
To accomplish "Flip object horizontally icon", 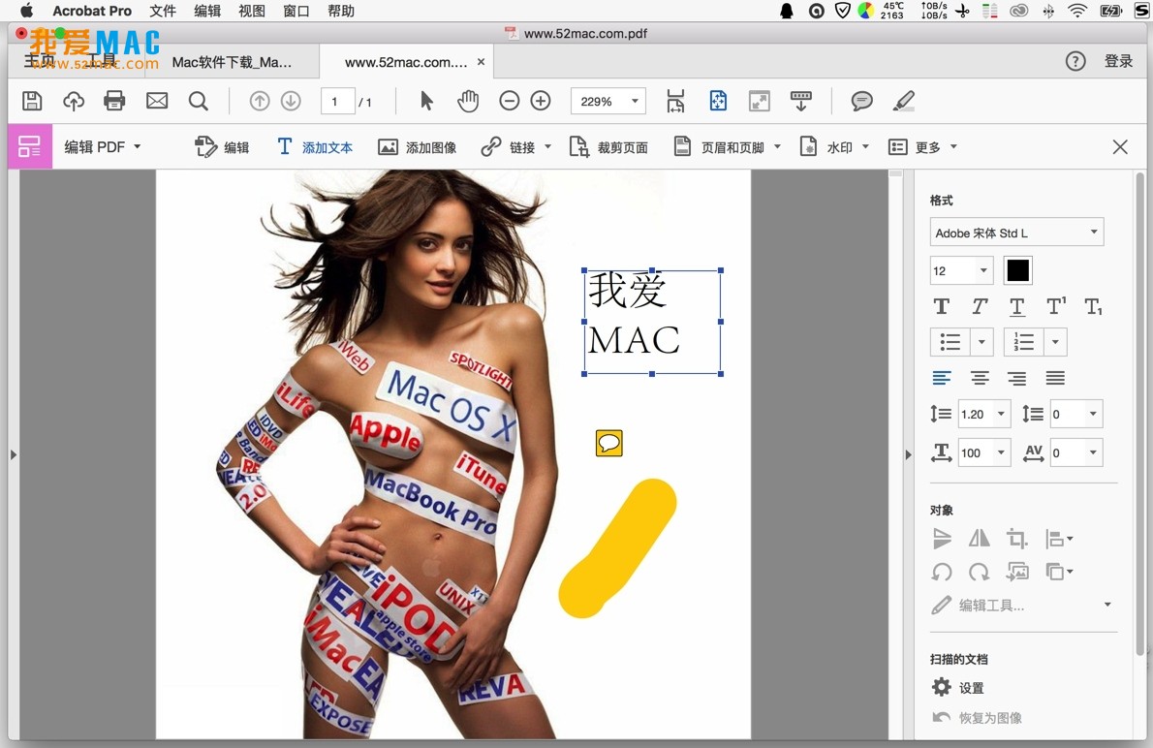I will [x=979, y=539].
